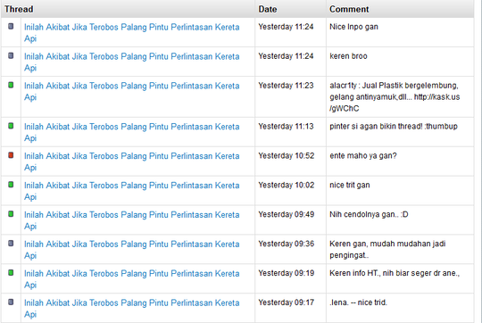Open the thread link dated Yesterday 09:49
Screen dimensions: 482x323
(x=131, y=220)
